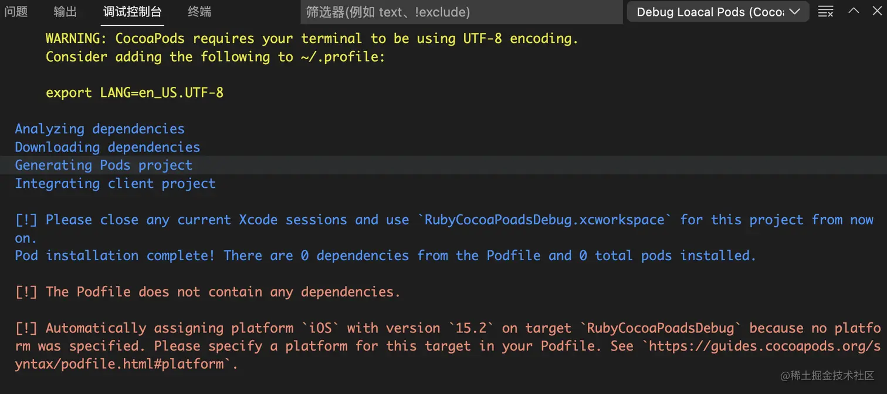The height and width of the screenshot is (394, 887).
Task: Open the 终端 tab
Action: tap(199, 12)
